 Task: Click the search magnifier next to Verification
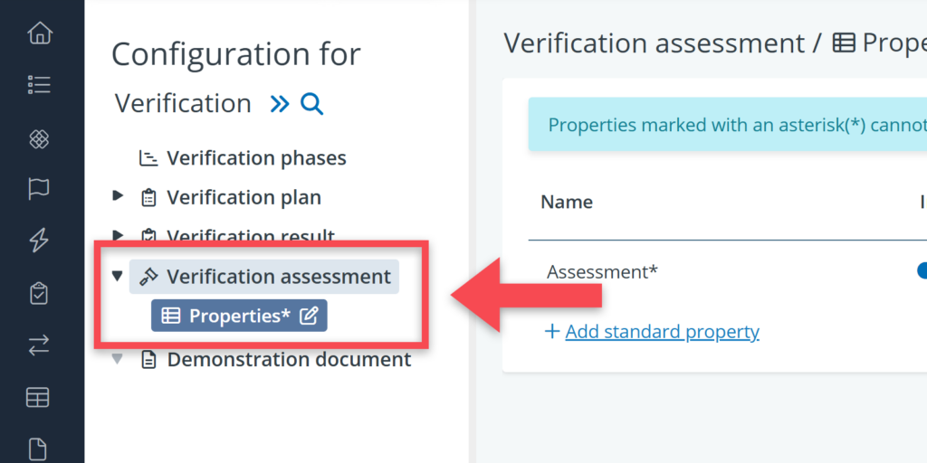(x=311, y=104)
